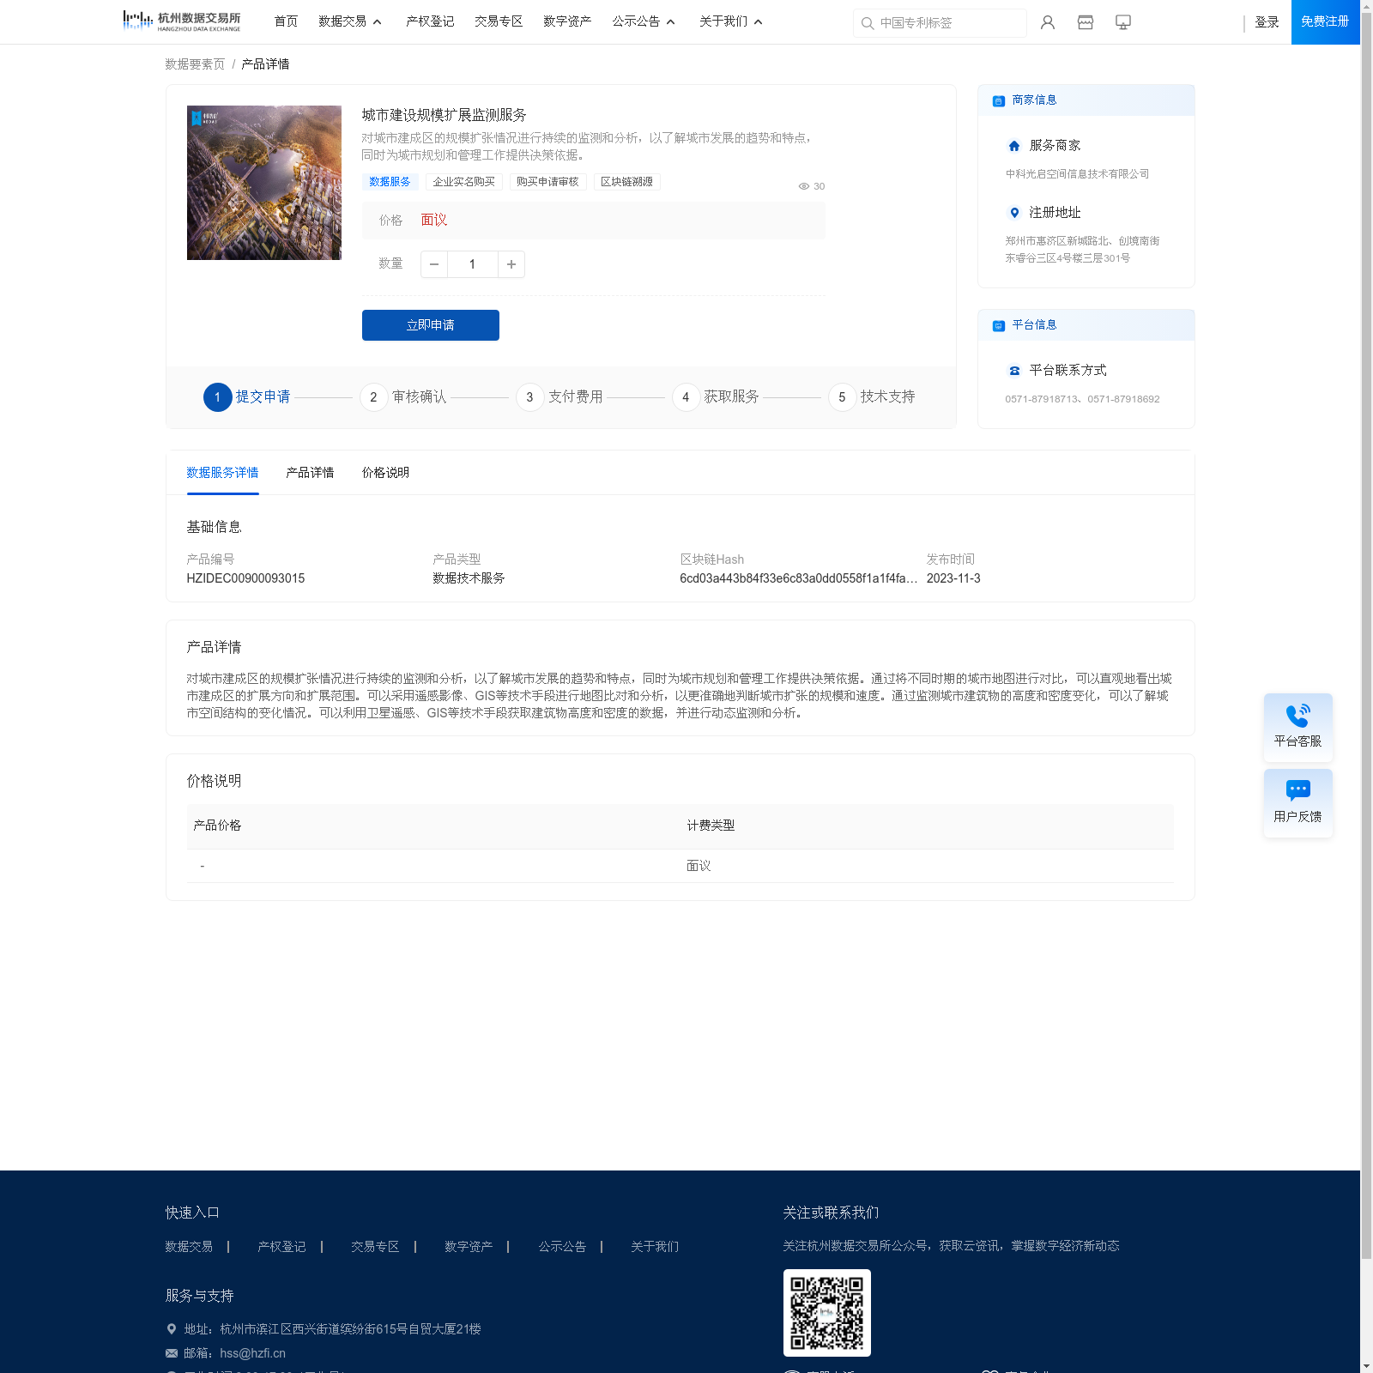Click the 商家信息 panel icon
This screenshot has width=1373, height=1373.
pos(999,100)
